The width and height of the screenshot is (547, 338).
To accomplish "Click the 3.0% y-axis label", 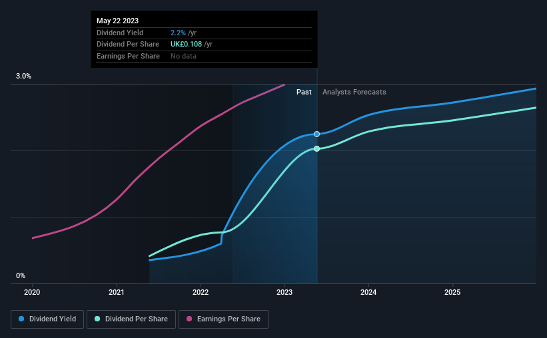I will (23, 77).
